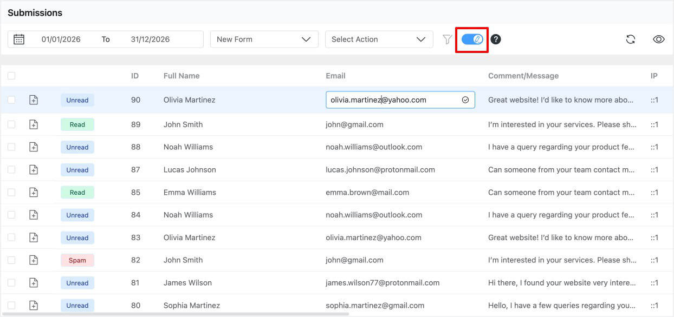Viewport: 674px width, 317px height.
Task: Sort by the Full Name column header
Action: 182,76
